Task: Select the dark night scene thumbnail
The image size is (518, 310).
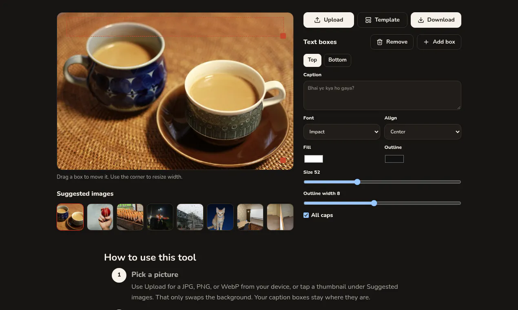Action: [x=160, y=217]
